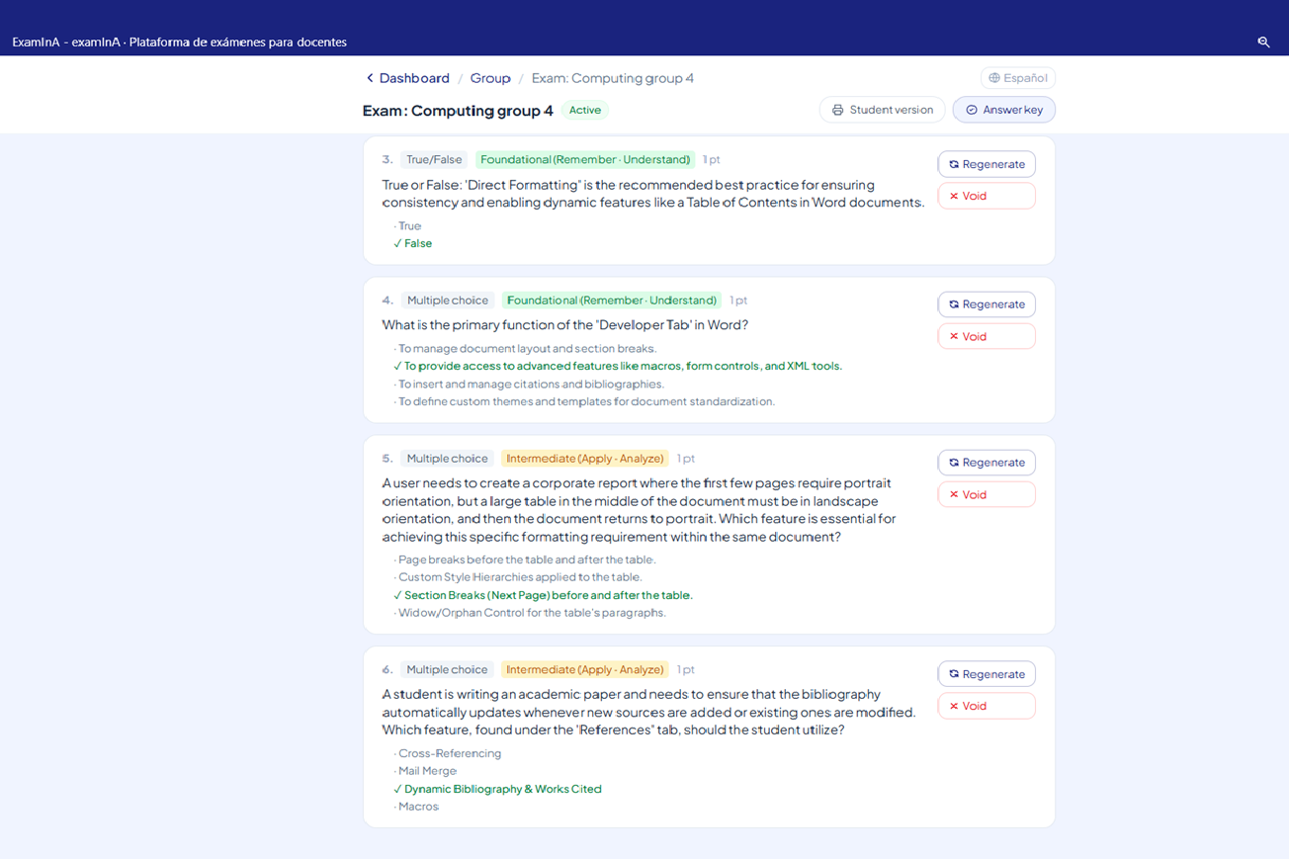Click the Multiple choice tag on question 4
Image resolution: width=1289 pixels, height=859 pixels.
point(447,301)
